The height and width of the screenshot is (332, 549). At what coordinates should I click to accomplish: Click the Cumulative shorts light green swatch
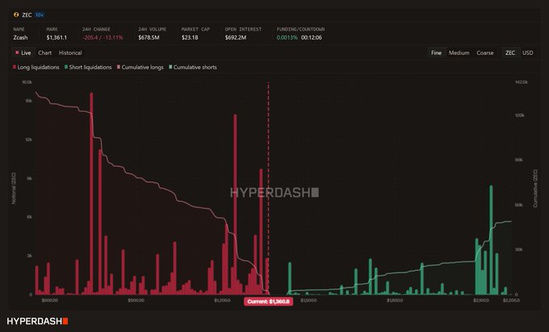tap(170, 67)
